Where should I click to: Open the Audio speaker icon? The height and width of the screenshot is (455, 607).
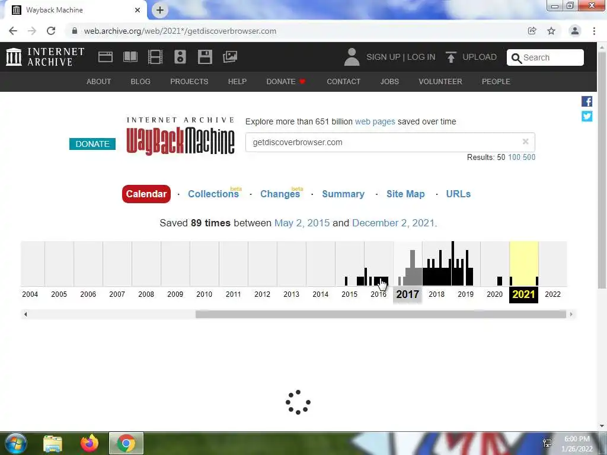click(x=180, y=57)
